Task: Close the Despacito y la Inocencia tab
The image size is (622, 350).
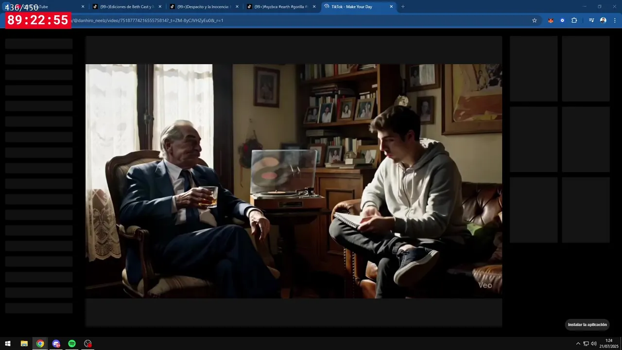Action: tap(237, 7)
